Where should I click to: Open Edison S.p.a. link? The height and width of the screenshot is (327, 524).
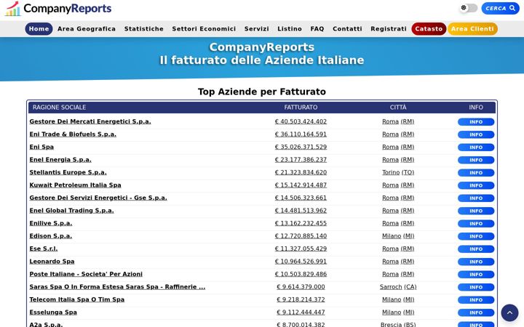pyautogui.click(x=51, y=236)
